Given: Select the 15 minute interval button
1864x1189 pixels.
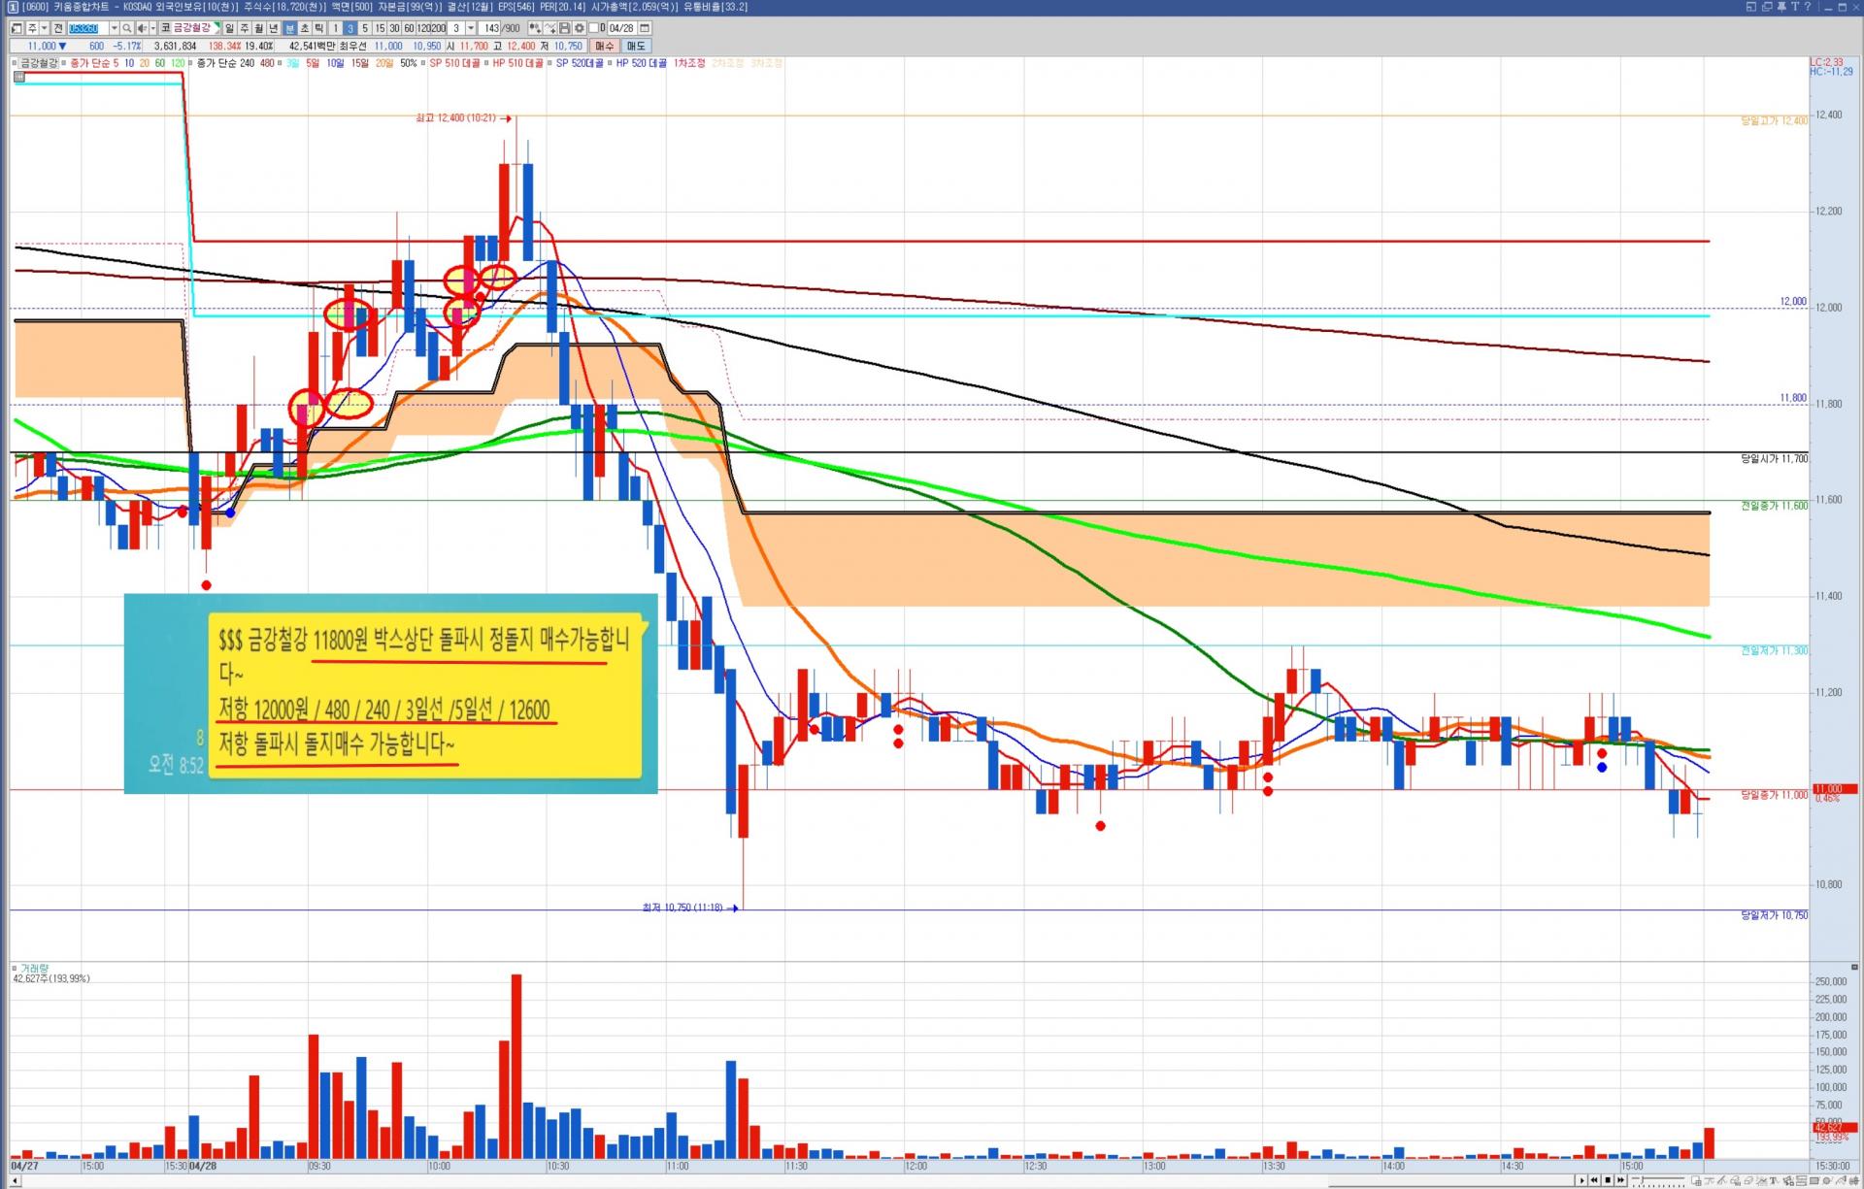Looking at the screenshot, I should (x=380, y=28).
